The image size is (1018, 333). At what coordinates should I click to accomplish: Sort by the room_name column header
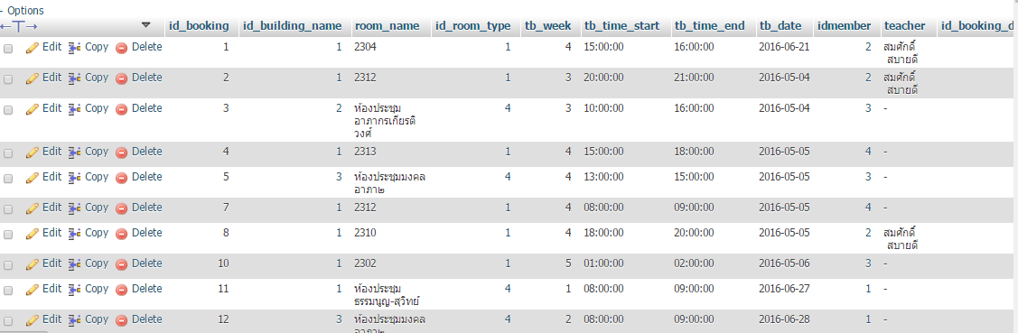click(387, 26)
